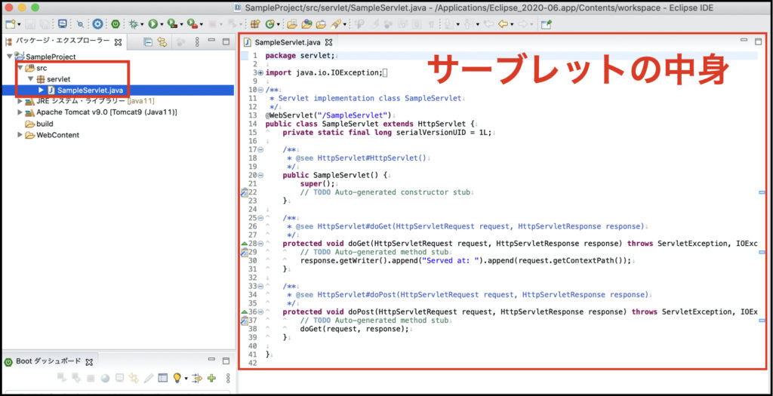Close the Boot ダッシュボード view tab
773x396 pixels.
pyautogui.click(x=89, y=362)
